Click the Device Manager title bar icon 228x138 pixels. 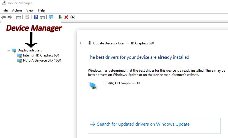4,3
